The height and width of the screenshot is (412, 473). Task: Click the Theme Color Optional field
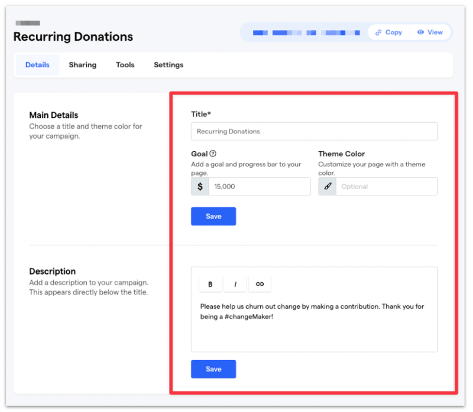pos(387,186)
